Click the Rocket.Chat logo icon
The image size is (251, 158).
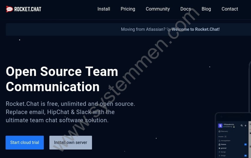pyautogui.click(x=9, y=9)
